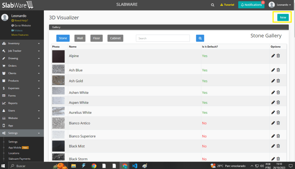Click the Alpine stone photo thumbnail
Viewport: 295px width, 169px height.
pos(58,56)
